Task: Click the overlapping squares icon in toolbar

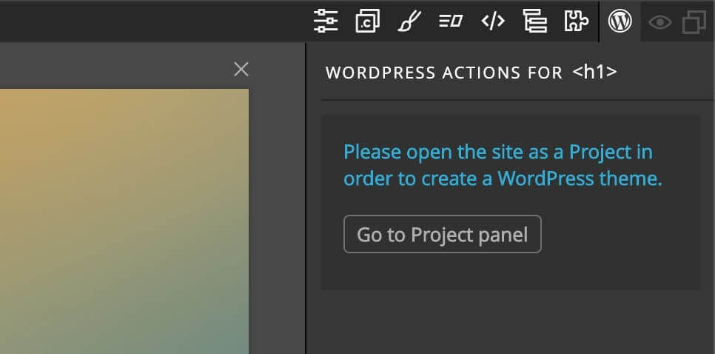Action: 694,22
